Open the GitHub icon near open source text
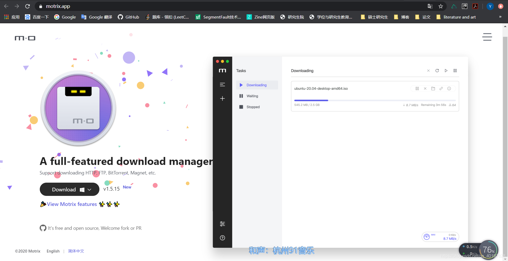Image resolution: width=508 pixels, height=261 pixels. pos(43,228)
